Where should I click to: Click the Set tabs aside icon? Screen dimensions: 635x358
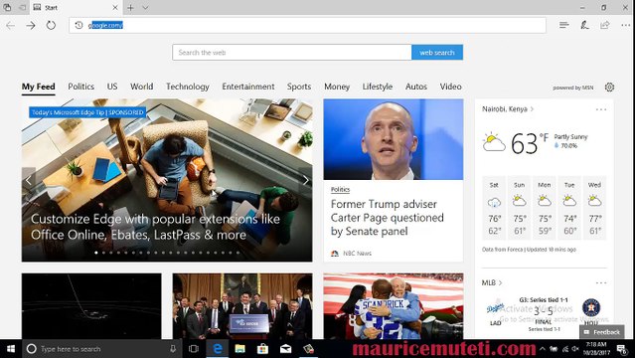22,7
